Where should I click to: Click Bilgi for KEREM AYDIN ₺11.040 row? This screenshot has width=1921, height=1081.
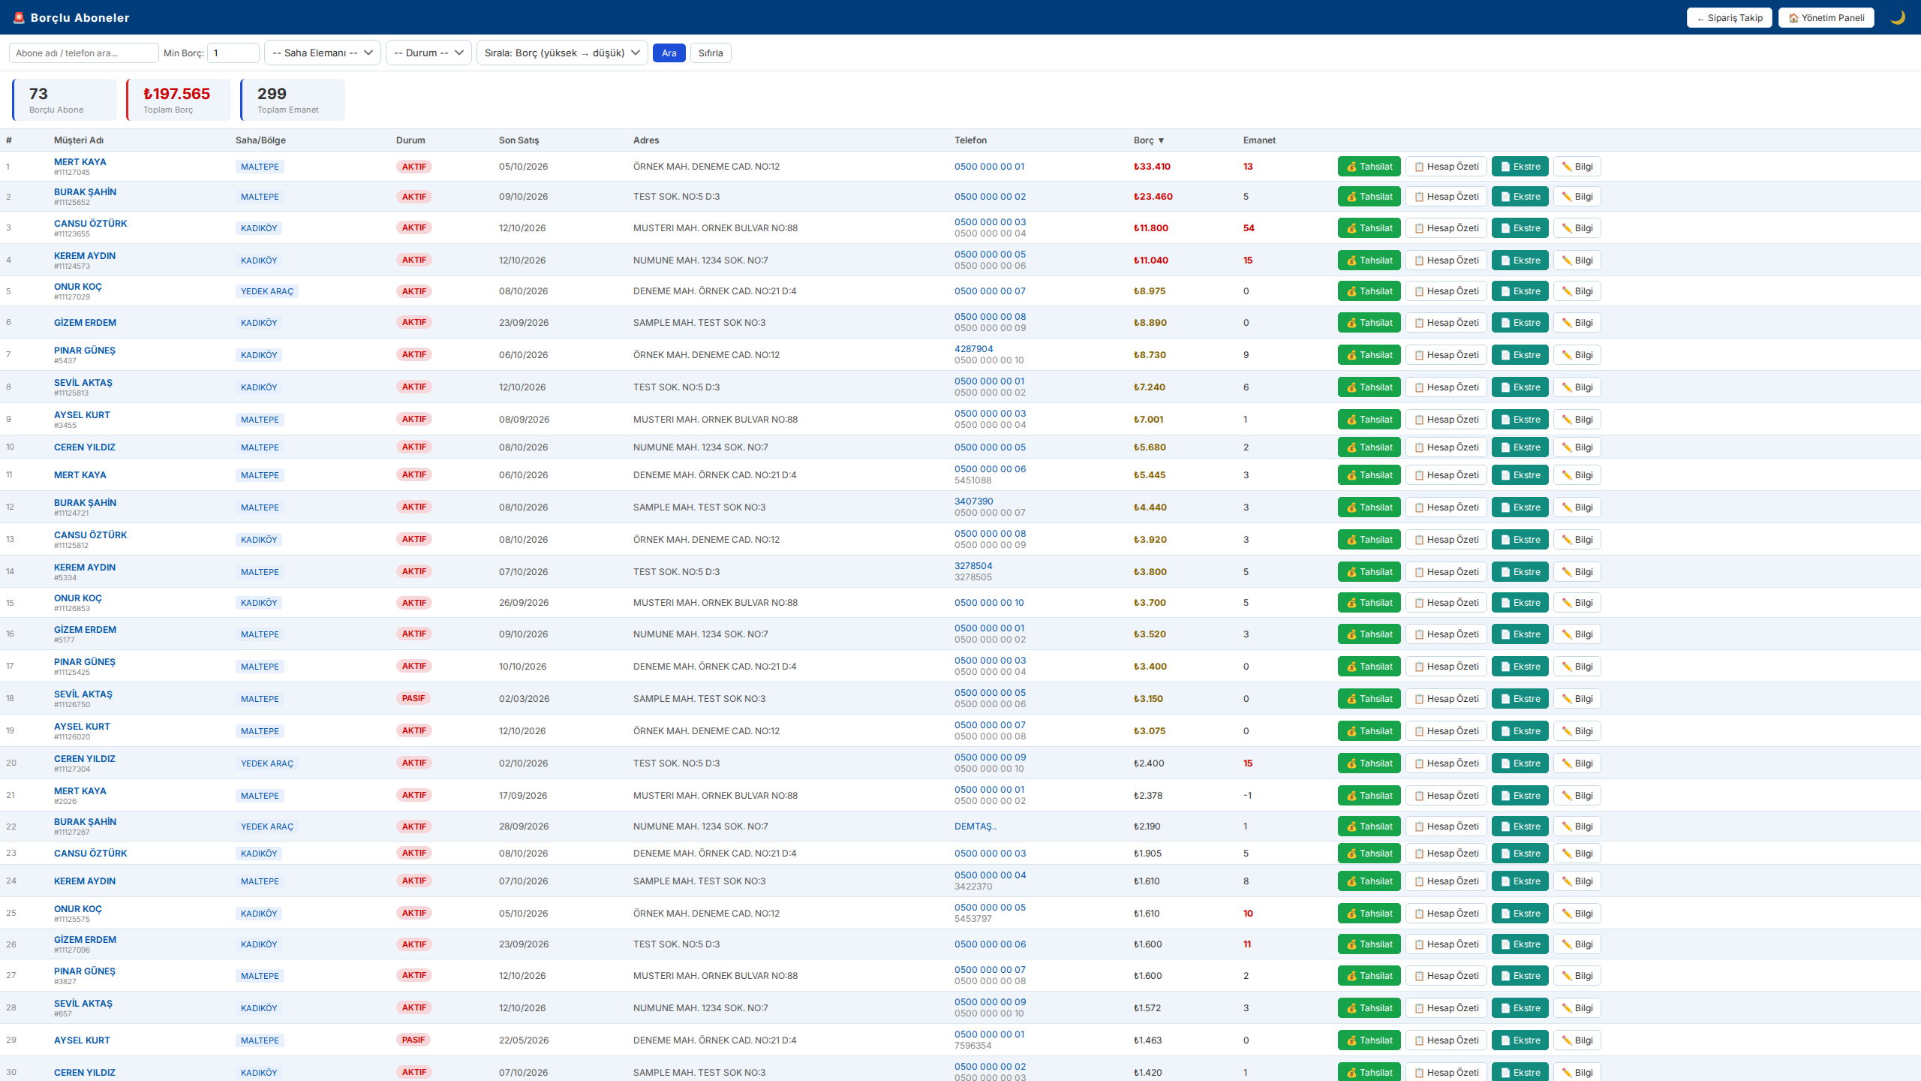coord(1577,260)
